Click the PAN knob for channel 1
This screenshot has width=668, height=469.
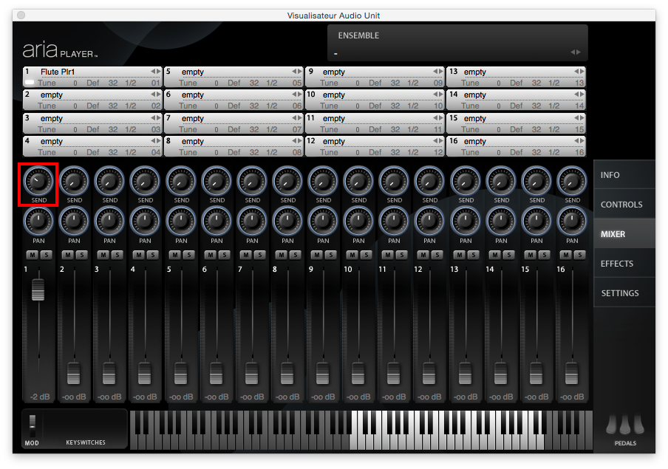[38, 219]
